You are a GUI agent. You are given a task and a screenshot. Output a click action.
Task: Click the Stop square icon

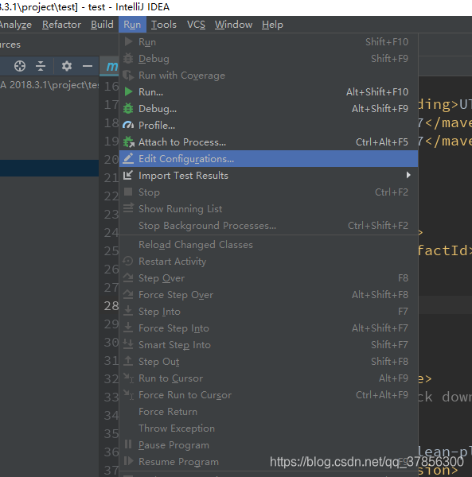coord(128,192)
